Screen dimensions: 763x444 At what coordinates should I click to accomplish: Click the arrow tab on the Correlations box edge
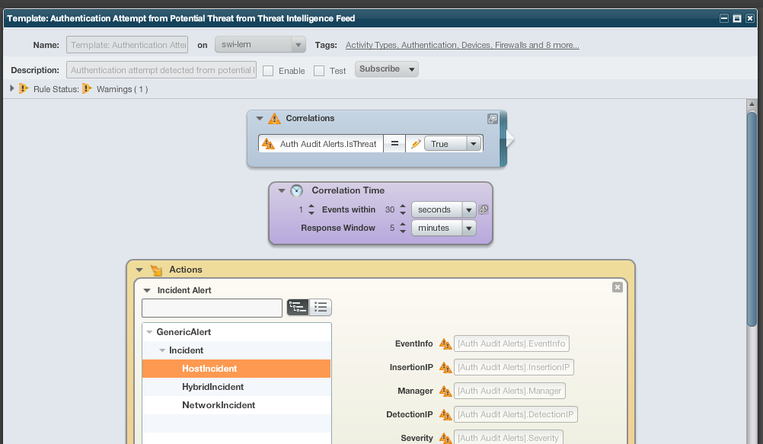pyautogui.click(x=509, y=139)
